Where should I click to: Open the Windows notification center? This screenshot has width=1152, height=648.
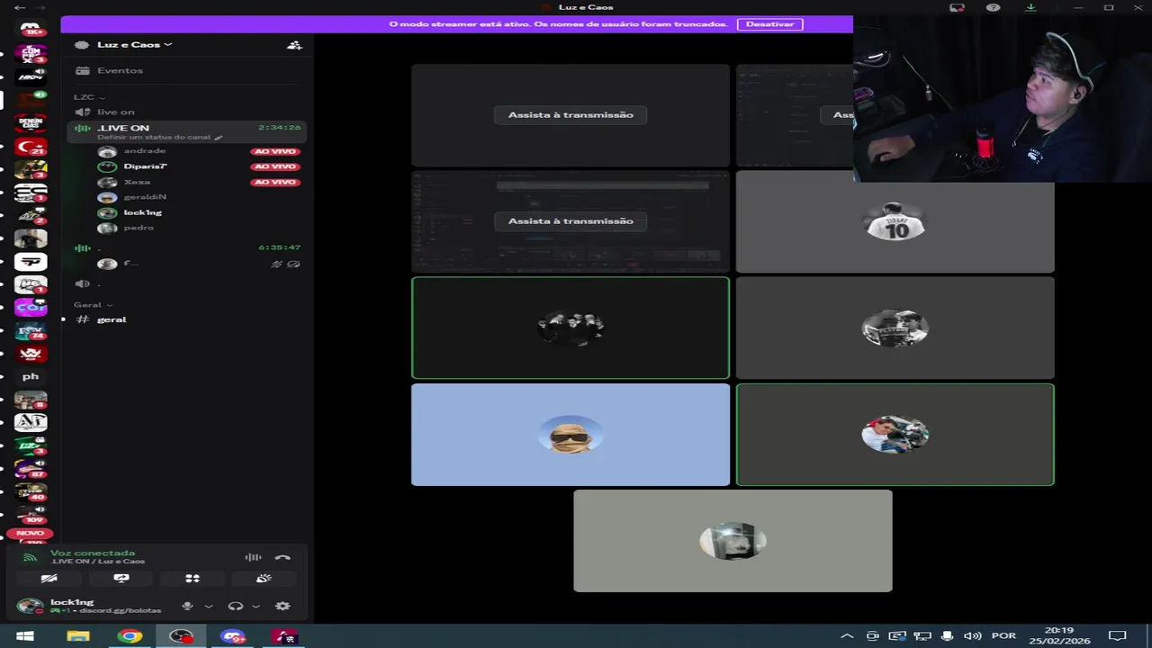[1118, 636]
